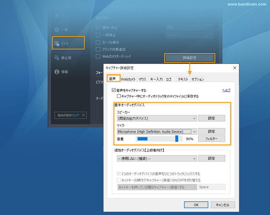Open the スピーカー device dropdown
Image resolution: width=270 pixels, height=215 pixels.
coord(157,118)
